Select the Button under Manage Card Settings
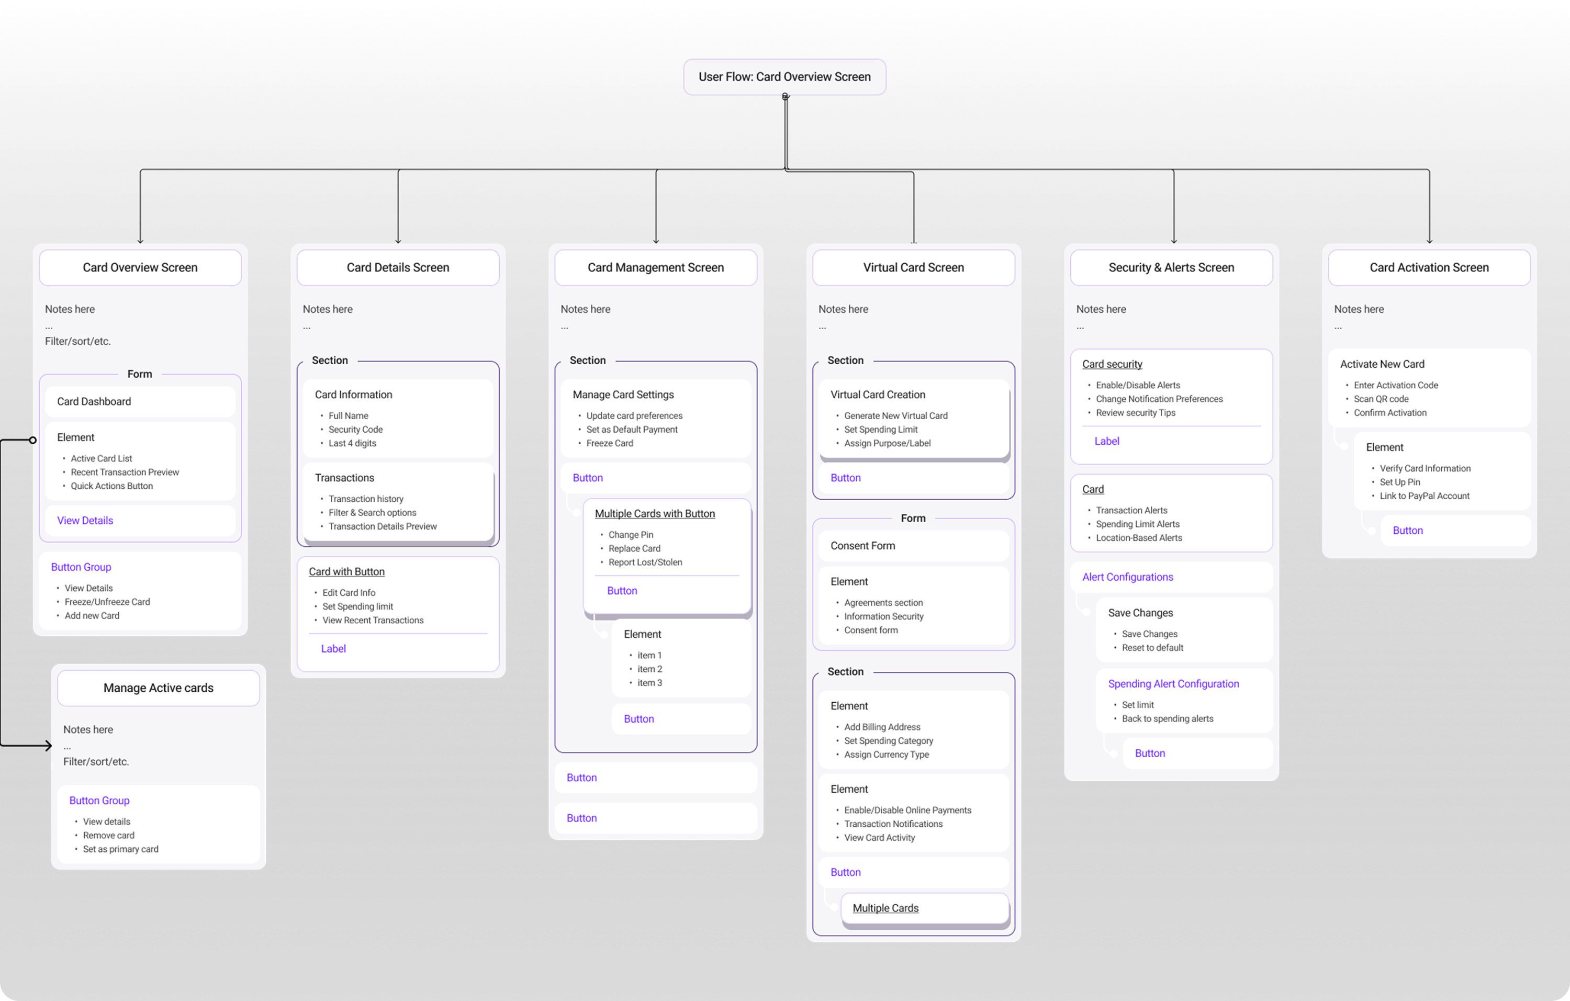Screen dimensions: 1570x1001 click(x=587, y=477)
